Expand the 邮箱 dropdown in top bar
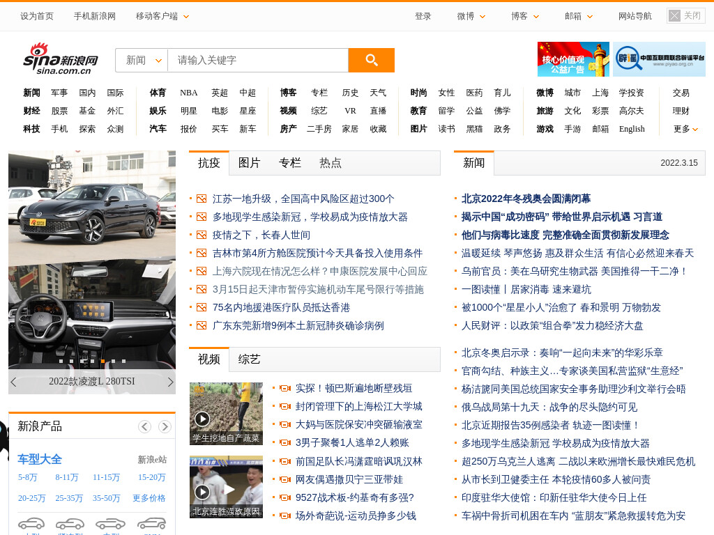Viewport: 714px width, 535px height. 579,17
